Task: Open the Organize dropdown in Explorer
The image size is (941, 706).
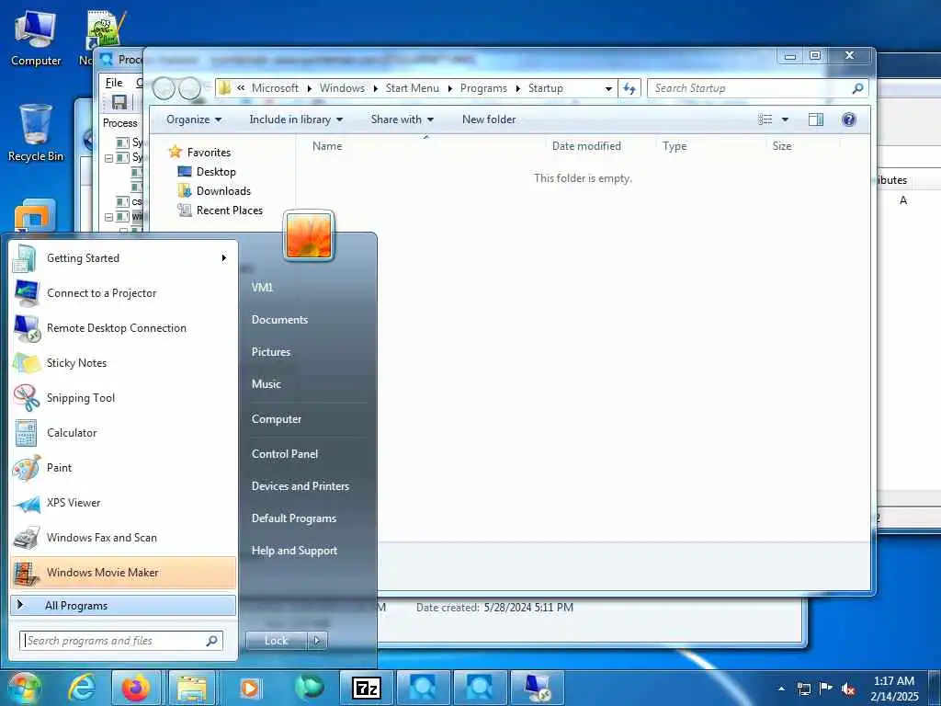Action: point(194,120)
